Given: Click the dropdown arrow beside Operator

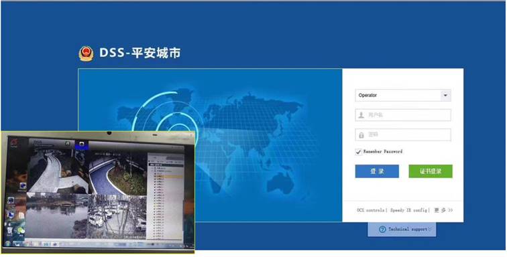Looking at the screenshot, I should (x=445, y=95).
